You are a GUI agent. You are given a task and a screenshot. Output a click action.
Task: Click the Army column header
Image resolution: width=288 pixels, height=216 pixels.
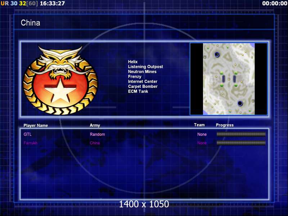coord(95,125)
